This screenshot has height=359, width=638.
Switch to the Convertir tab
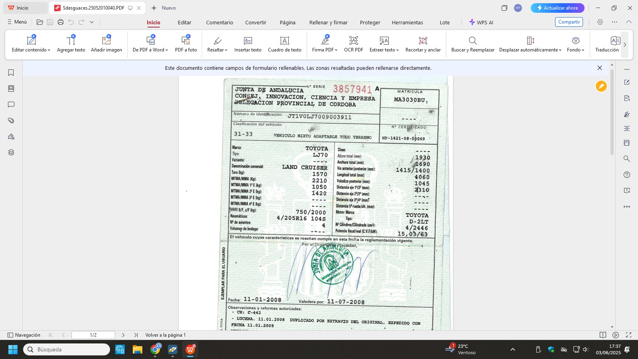click(x=256, y=23)
